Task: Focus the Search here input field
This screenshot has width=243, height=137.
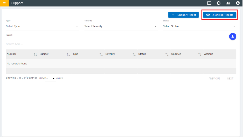Action: (121, 44)
